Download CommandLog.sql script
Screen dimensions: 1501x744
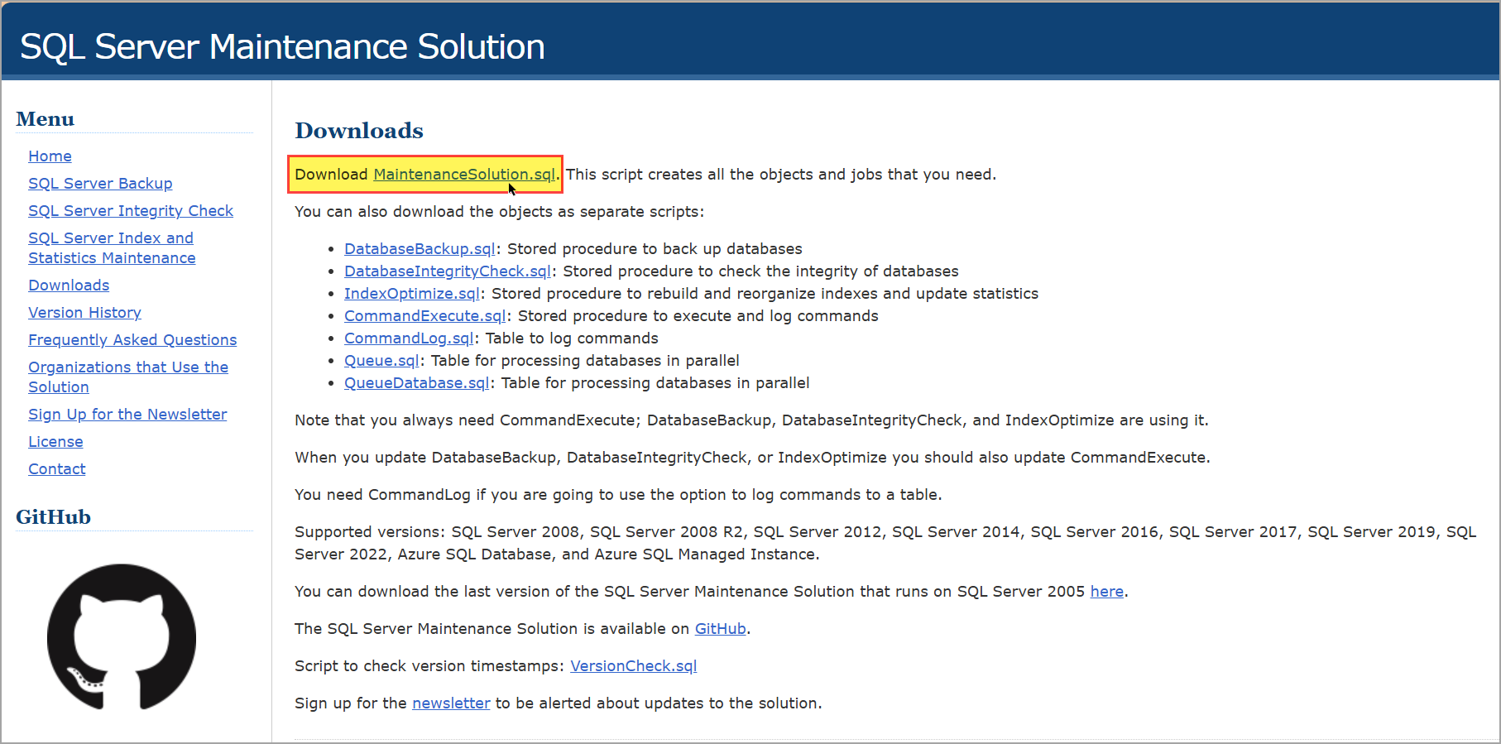point(409,338)
